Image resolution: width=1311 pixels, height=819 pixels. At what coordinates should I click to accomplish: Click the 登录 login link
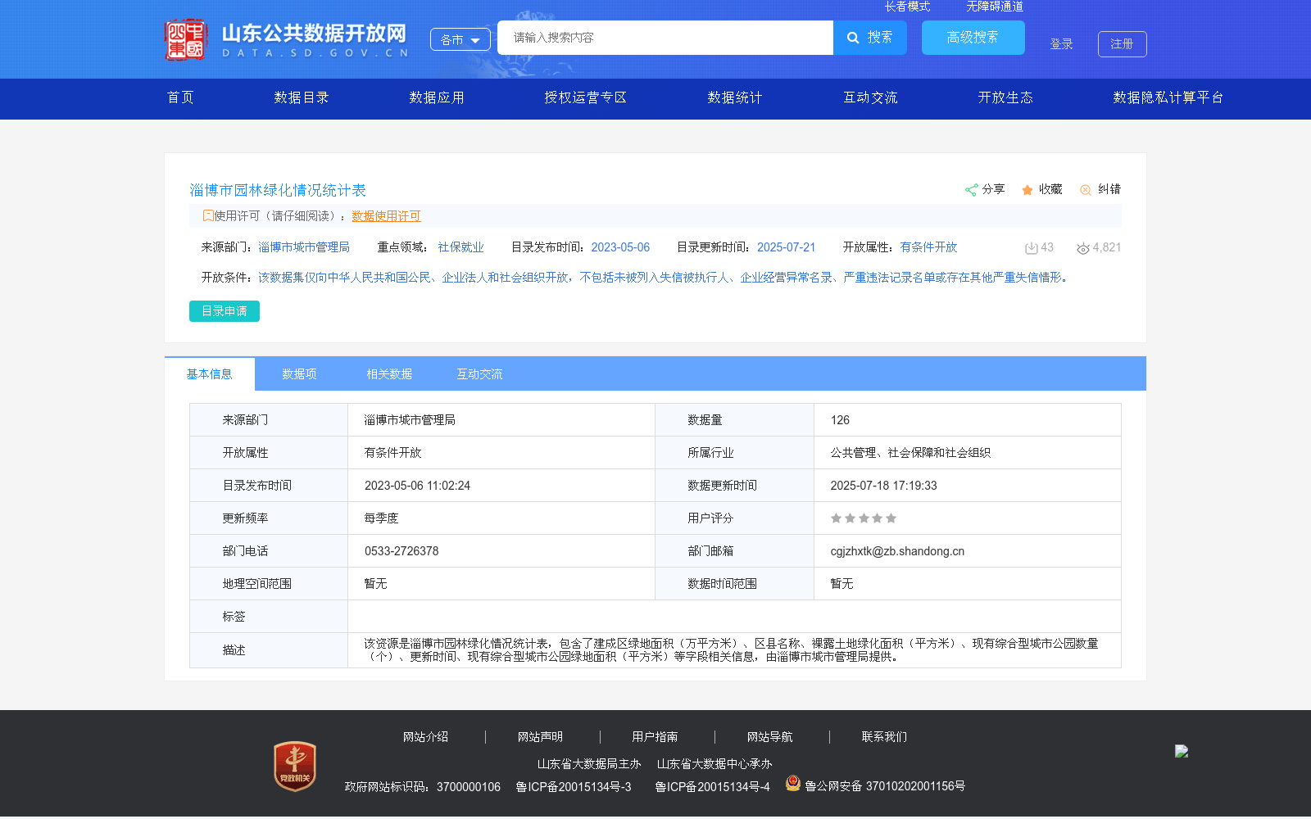pos(1062,44)
